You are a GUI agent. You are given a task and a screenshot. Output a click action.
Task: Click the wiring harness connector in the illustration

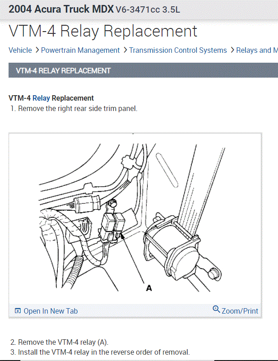click(x=87, y=204)
